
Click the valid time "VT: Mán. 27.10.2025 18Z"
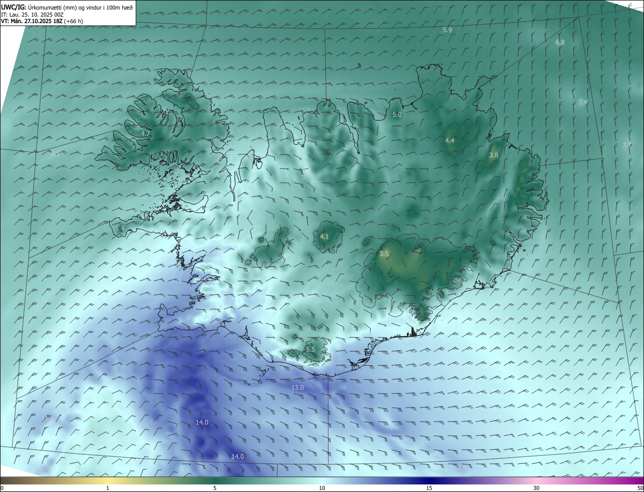[31, 22]
